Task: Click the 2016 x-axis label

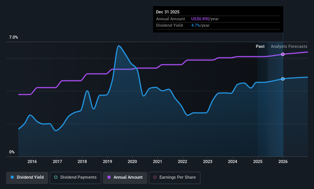Action: click(x=32, y=161)
